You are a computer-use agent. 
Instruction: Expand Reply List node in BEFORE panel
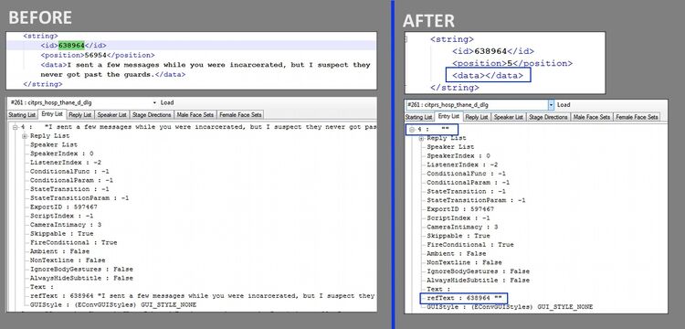pyautogui.click(x=25, y=136)
